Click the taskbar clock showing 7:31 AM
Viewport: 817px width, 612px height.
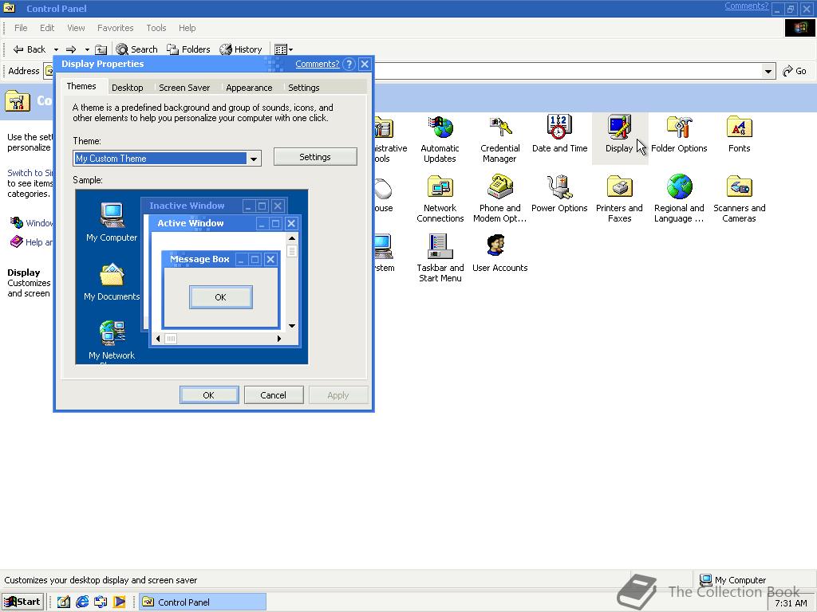pyautogui.click(x=791, y=603)
